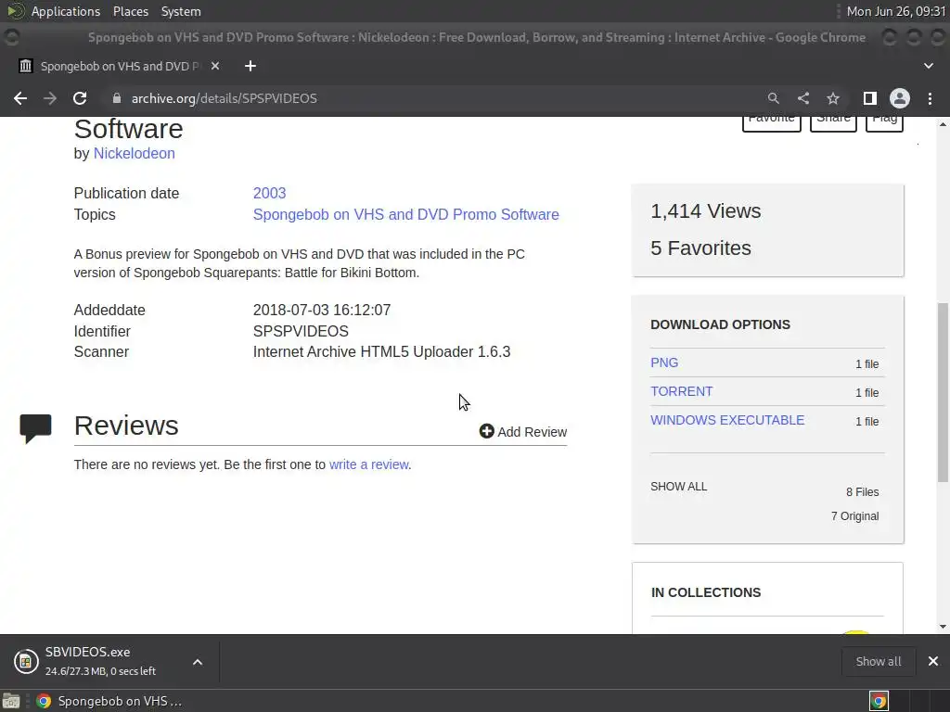Click Internet Archive HTML5 Uploader 1.6.3 text

[x=381, y=351]
